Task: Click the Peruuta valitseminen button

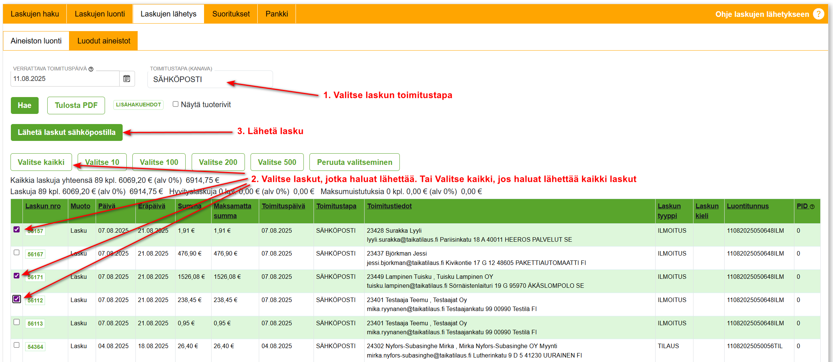Action: (354, 162)
